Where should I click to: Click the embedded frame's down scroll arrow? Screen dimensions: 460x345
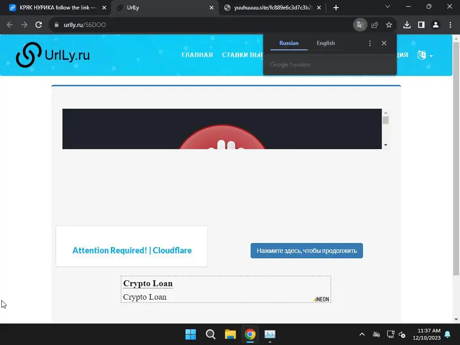[x=385, y=145]
